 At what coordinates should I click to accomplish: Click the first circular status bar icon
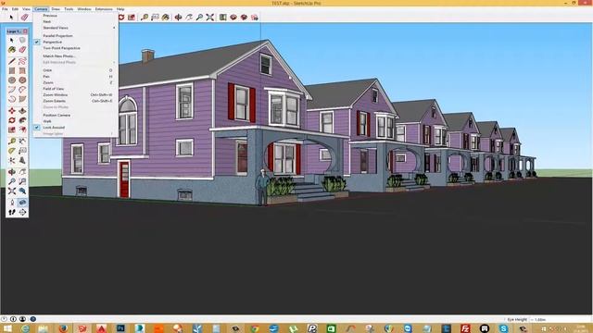click(4, 319)
